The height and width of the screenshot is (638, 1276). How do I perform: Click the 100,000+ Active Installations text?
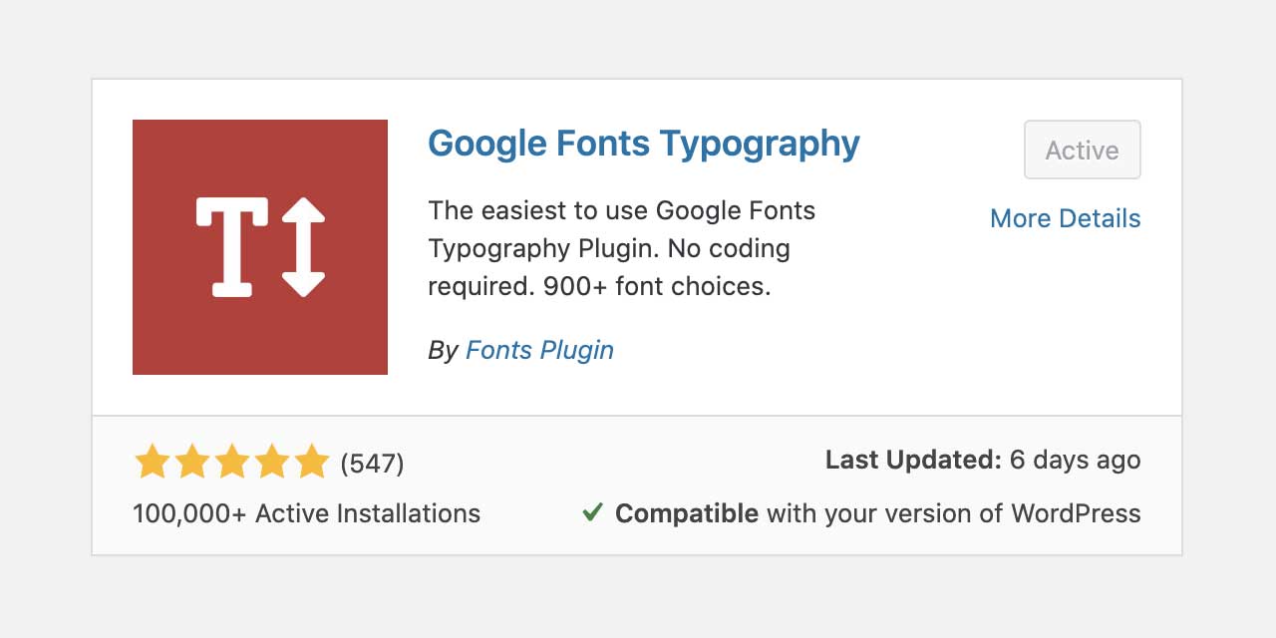[306, 512]
